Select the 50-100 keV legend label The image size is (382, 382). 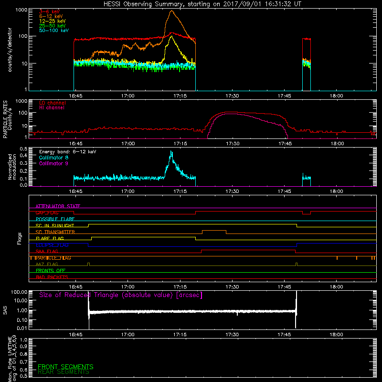coord(54,31)
